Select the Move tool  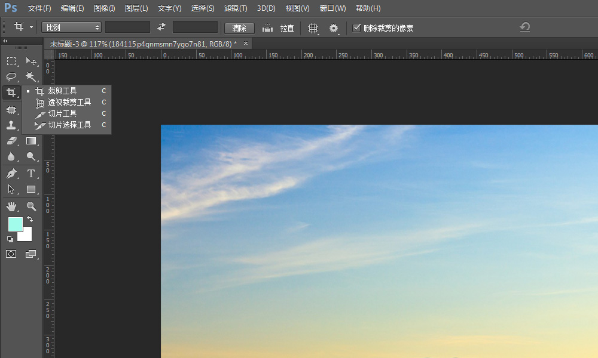(x=31, y=61)
